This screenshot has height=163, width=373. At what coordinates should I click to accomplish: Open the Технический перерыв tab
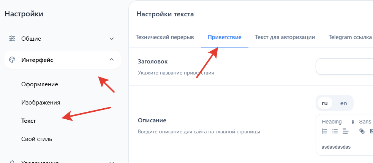pos(165,37)
